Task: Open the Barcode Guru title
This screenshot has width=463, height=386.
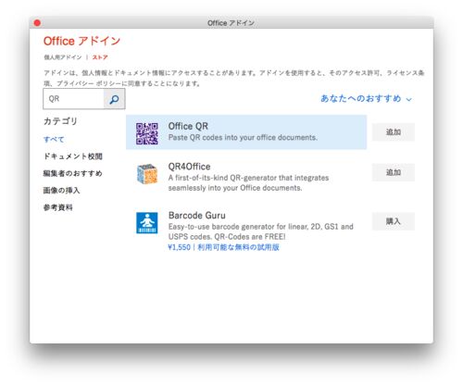Action: (197, 216)
